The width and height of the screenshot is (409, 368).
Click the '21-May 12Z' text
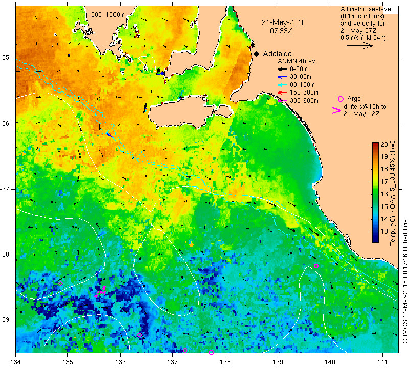tap(361, 114)
